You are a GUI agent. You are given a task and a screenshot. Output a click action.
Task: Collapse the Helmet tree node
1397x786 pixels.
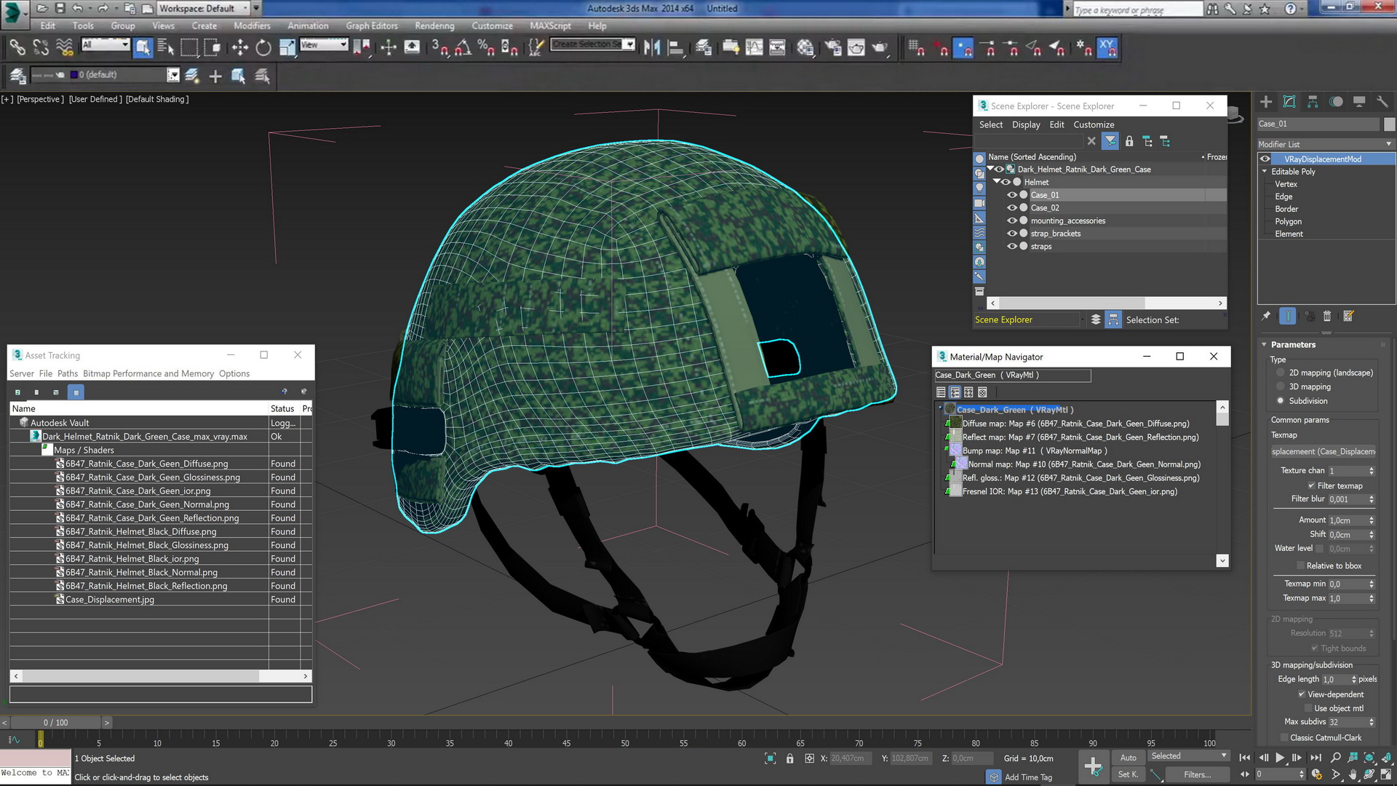point(997,182)
